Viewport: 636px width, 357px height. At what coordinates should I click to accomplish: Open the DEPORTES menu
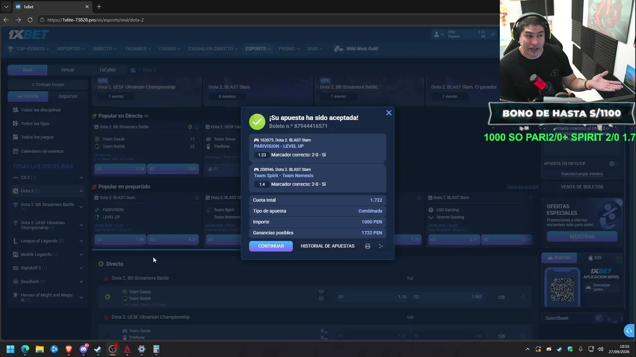(x=71, y=49)
